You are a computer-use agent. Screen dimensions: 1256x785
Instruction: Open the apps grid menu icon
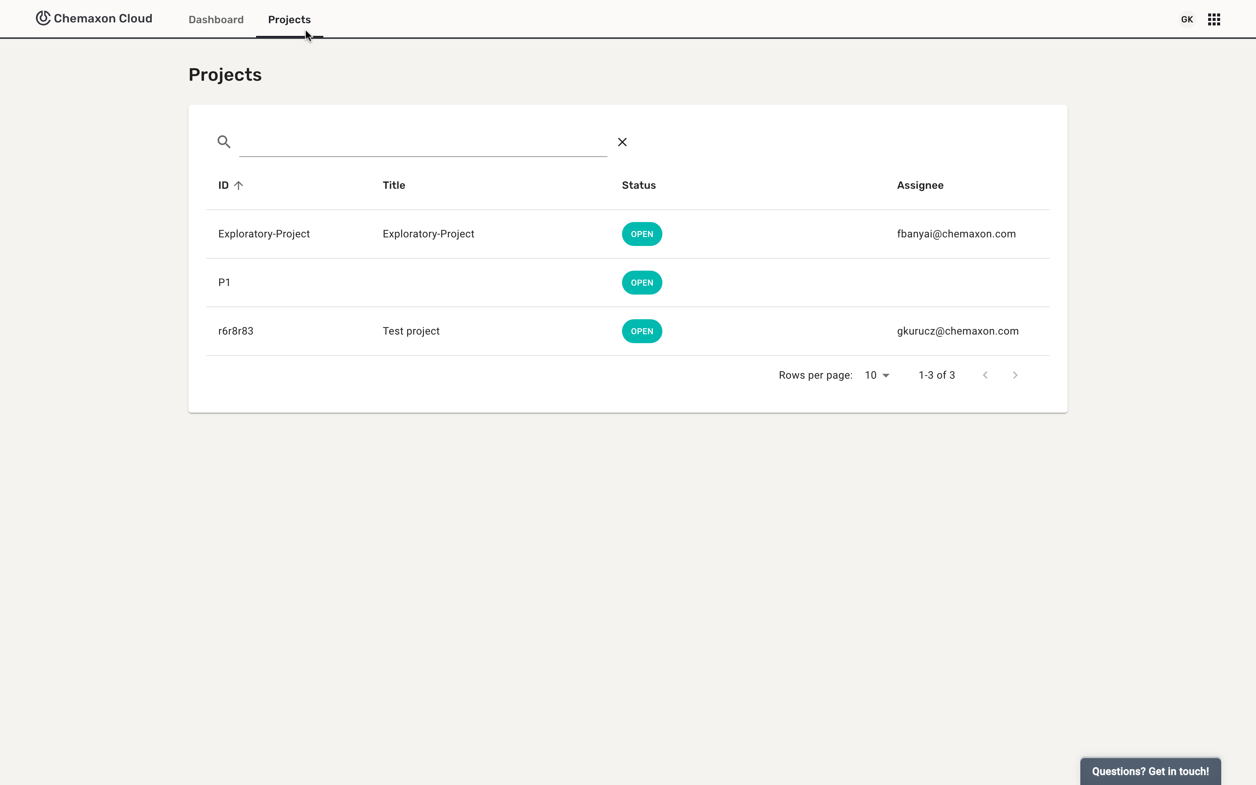[1213, 20]
